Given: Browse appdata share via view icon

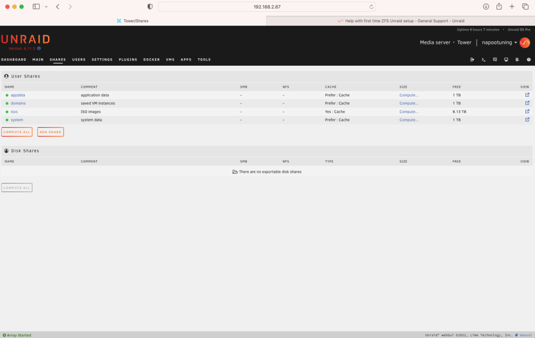Looking at the screenshot, I should pyautogui.click(x=527, y=95).
